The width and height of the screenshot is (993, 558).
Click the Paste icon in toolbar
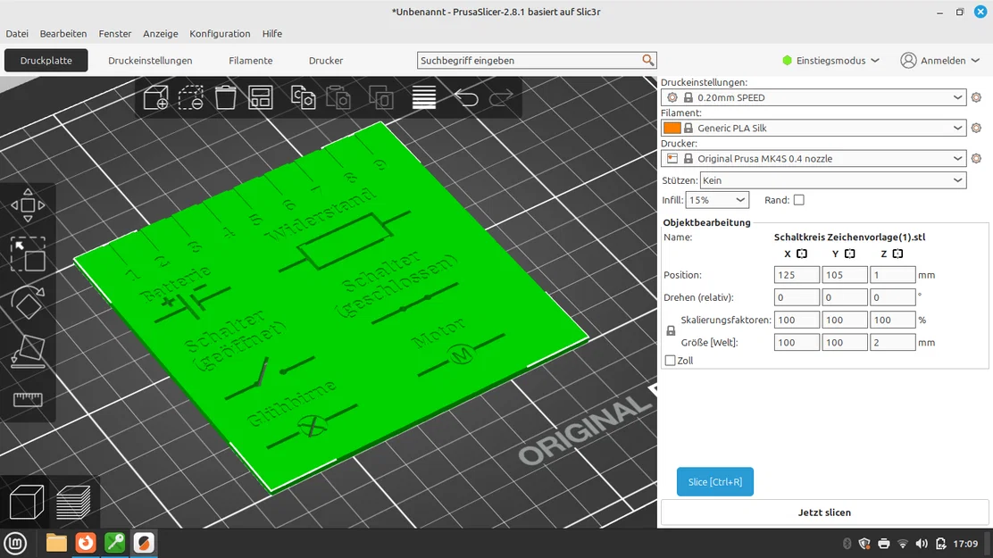(x=338, y=97)
